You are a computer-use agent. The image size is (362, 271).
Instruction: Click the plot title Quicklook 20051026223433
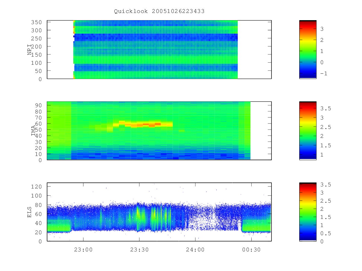(159, 11)
